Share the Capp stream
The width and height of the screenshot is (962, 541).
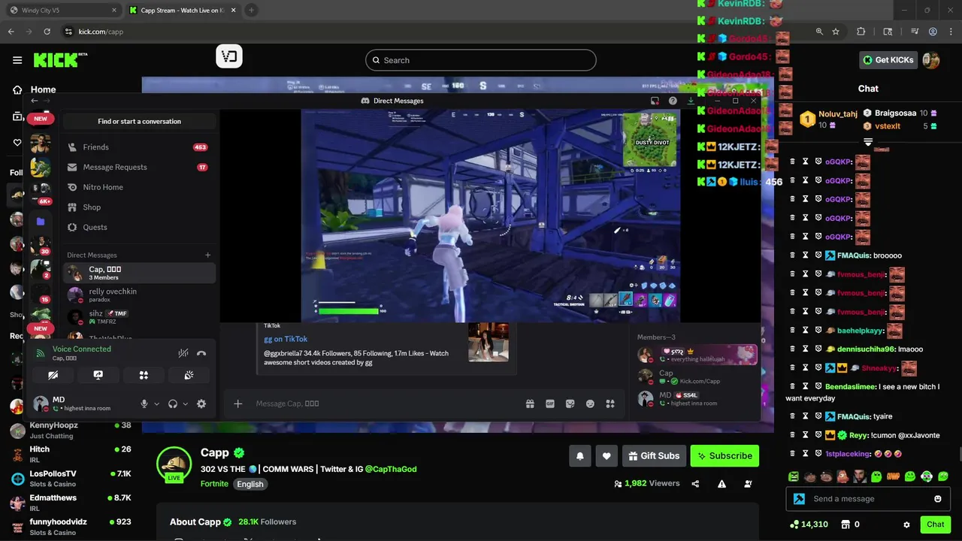coord(695,484)
